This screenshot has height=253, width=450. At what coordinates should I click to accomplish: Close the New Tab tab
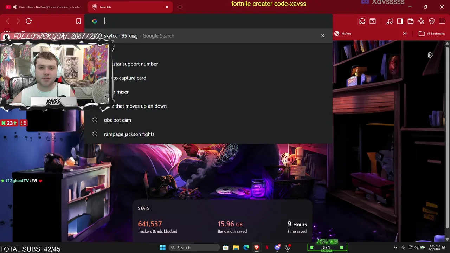click(x=167, y=7)
